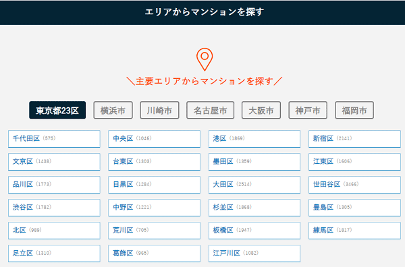Select the 東京都23区 tab
The width and height of the screenshot is (405, 267).
[x=57, y=110]
